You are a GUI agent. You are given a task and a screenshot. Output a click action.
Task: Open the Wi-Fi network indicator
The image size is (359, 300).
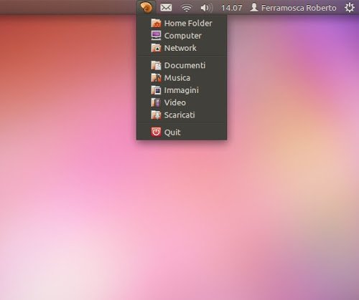coord(186,8)
